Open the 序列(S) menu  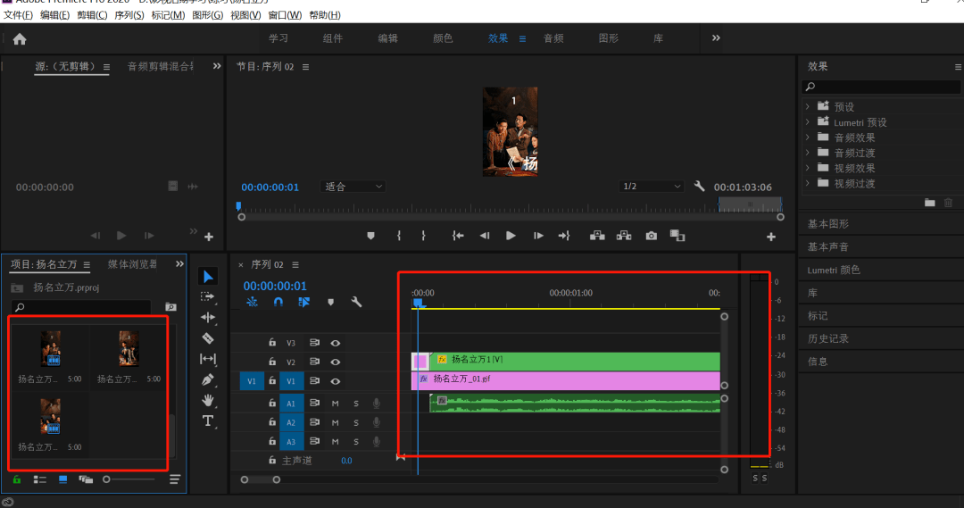(x=129, y=15)
